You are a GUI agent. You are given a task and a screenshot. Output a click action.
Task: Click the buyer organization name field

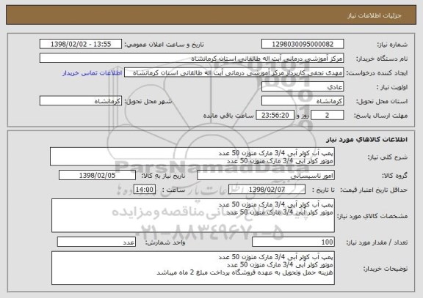(192, 59)
